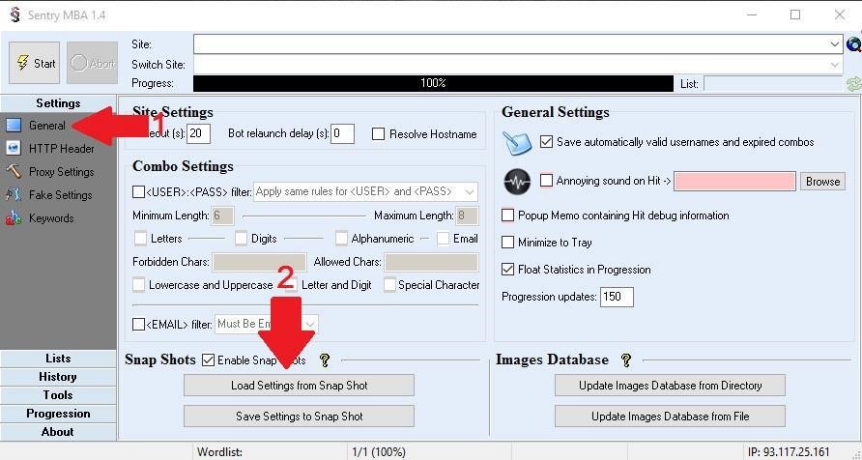Enable Minimize to Tray checkbox
This screenshot has height=460, width=862.
508,243
